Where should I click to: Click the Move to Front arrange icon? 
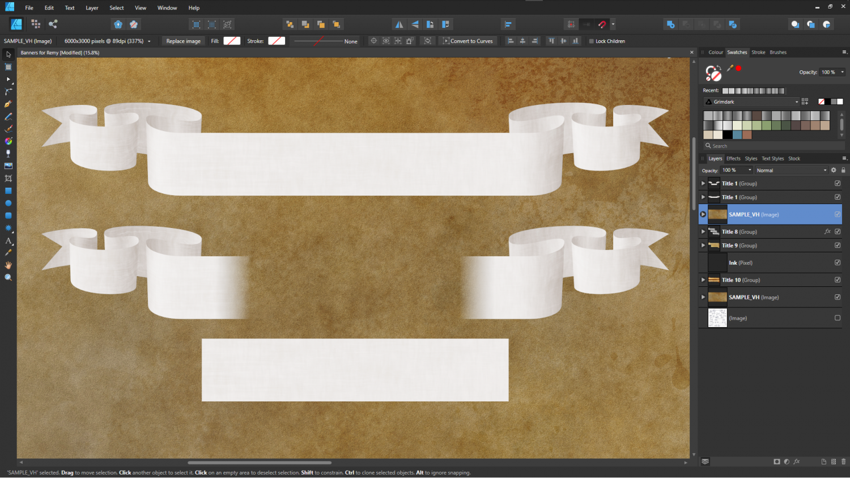[x=336, y=24]
